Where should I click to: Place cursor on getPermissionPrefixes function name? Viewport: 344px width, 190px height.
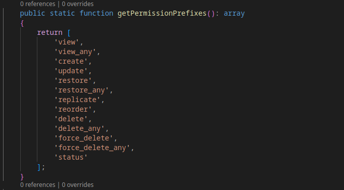pos(162,13)
